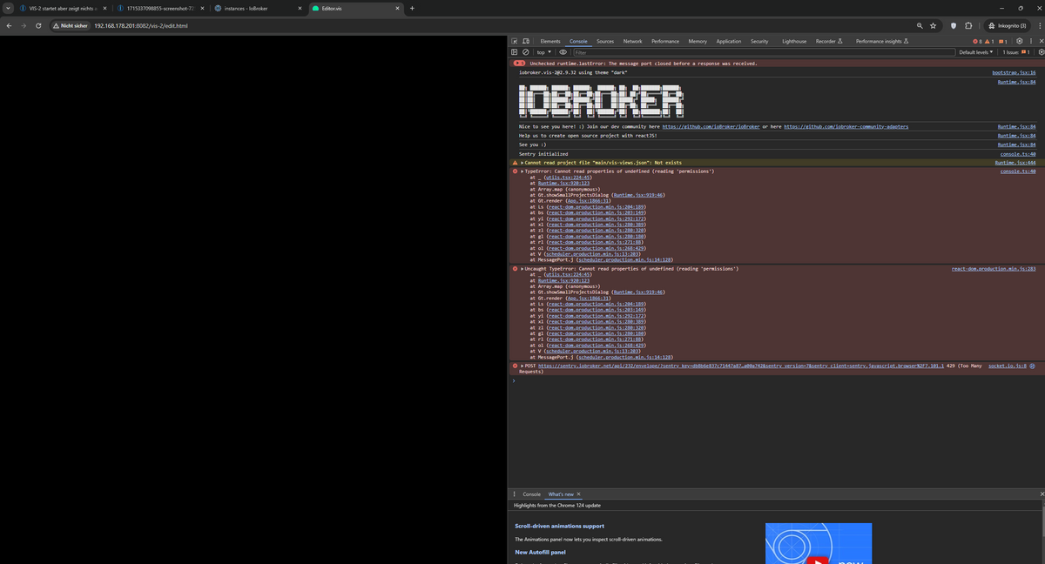Switch to the Network tab in DevTools

click(x=632, y=41)
